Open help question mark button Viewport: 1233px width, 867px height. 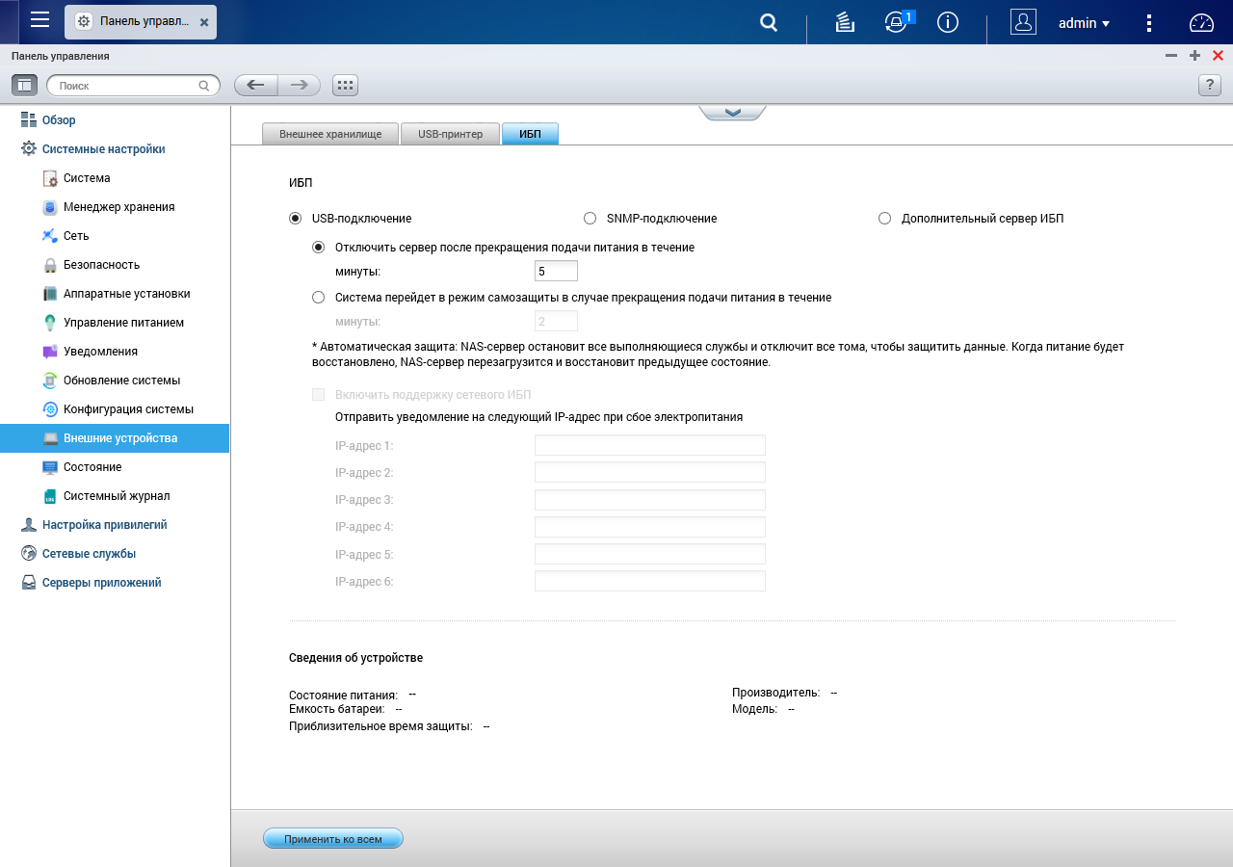[x=1210, y=85]
